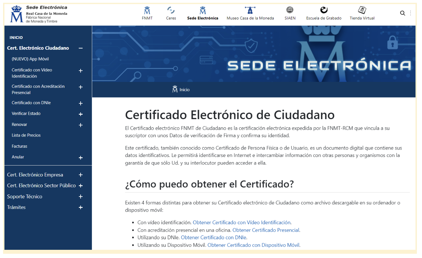Open (NUEVO) App Móvil sidebar item
Image resolution: width=422 pixels, height=258 pixels.
coord(30,59)
